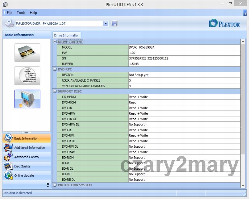The width and height of the screenshot is (249, 199).
Task: Click the toolbar grip handle left of File
Action: click(4, 12)
